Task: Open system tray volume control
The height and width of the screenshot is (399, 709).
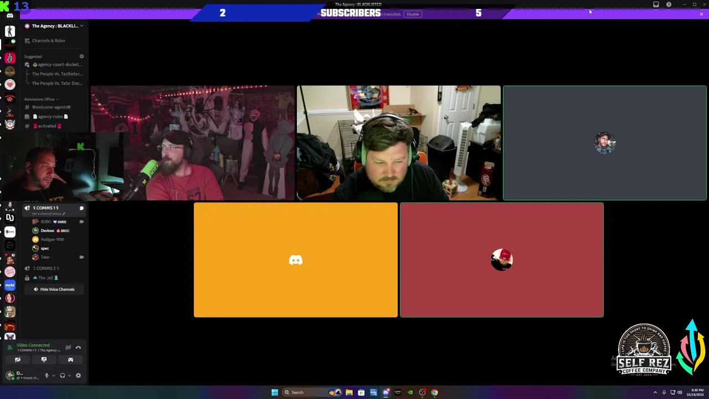Action: (680, 392)
